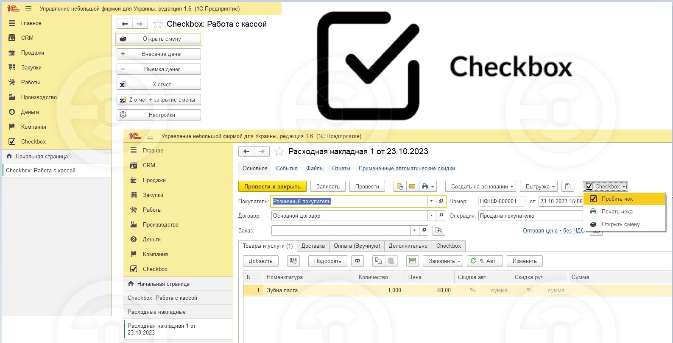Click the eye icon in goods toolbar
The width and height of the screenshot is (673, 343).
[x=357, y=261]
